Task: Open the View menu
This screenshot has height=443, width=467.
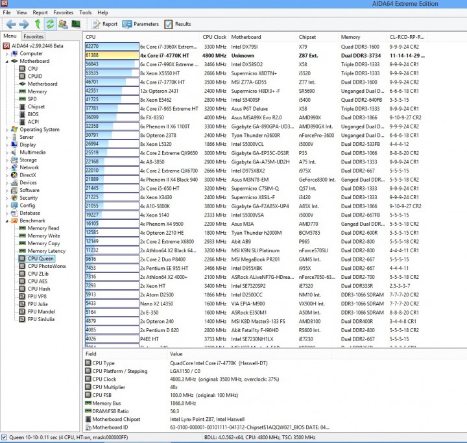Action: tap(21, 12)
